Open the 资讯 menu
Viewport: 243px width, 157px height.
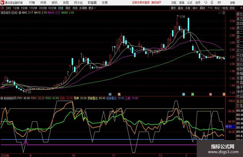click(x=55, y=3)
